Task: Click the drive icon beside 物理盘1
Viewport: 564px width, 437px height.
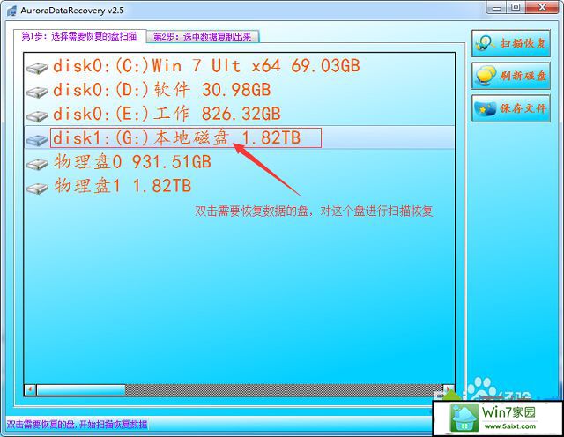Action: coord(37,188)
